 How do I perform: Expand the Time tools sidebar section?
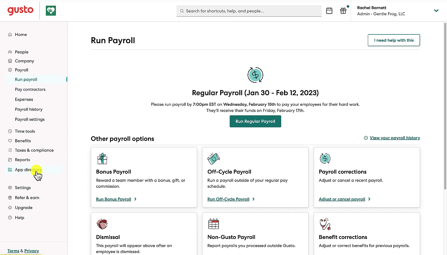25,131
